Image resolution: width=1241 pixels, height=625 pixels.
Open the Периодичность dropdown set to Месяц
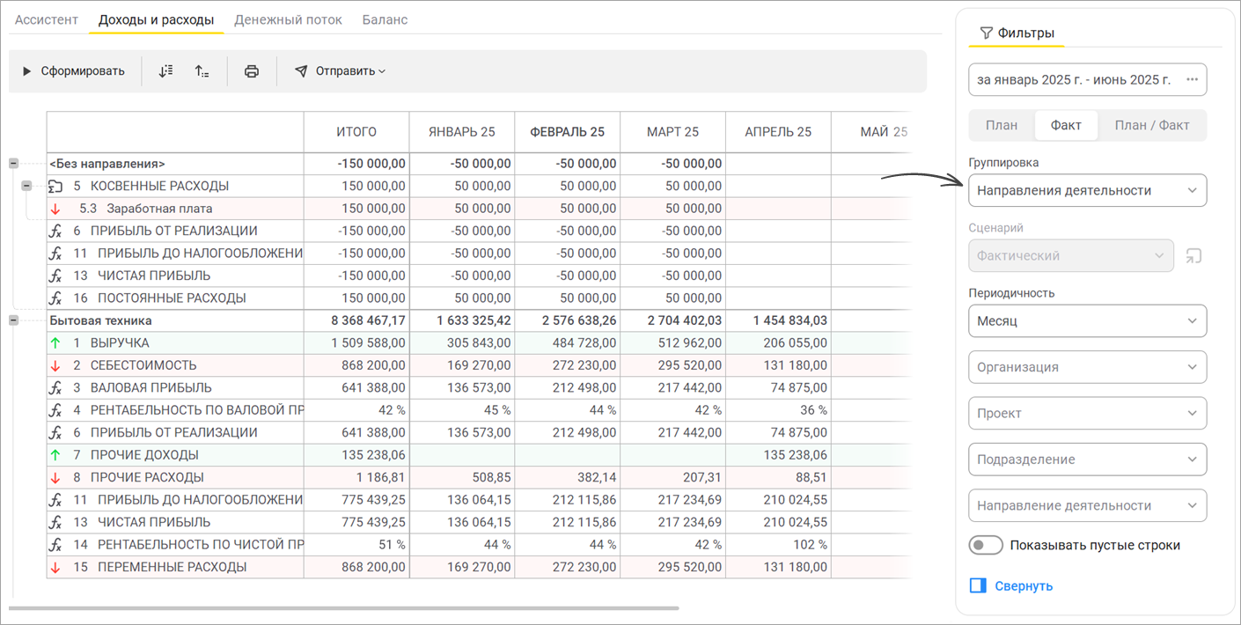point(1087,321)
